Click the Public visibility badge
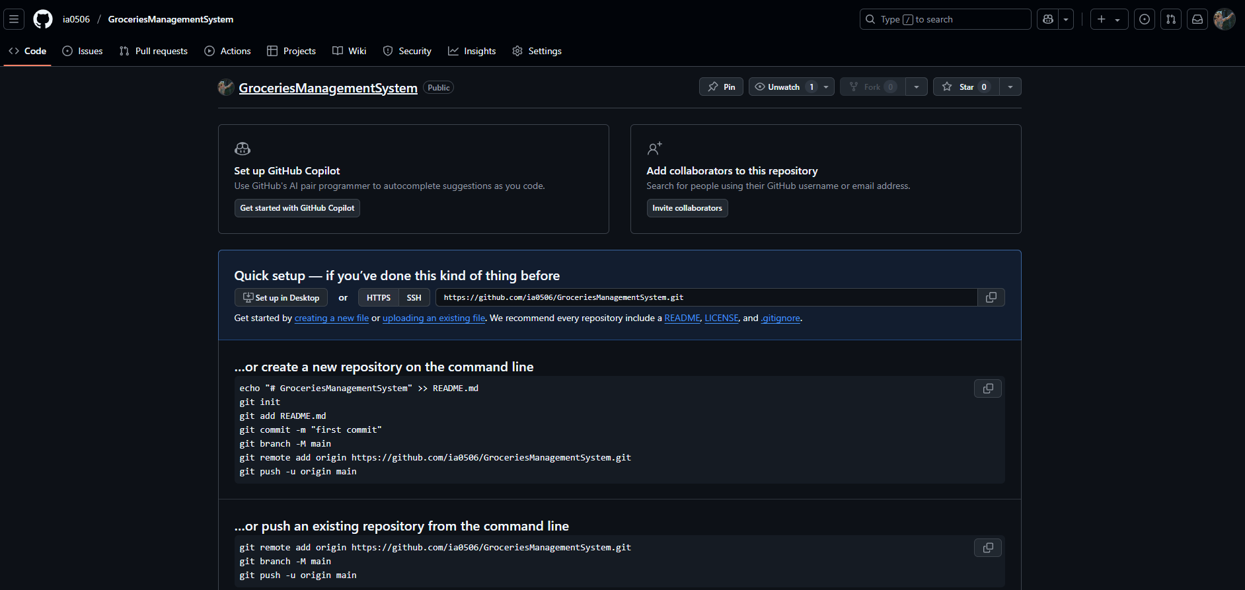Viewport: 1245px width, 590px height. pyautogui.click(x=439, y=87)
